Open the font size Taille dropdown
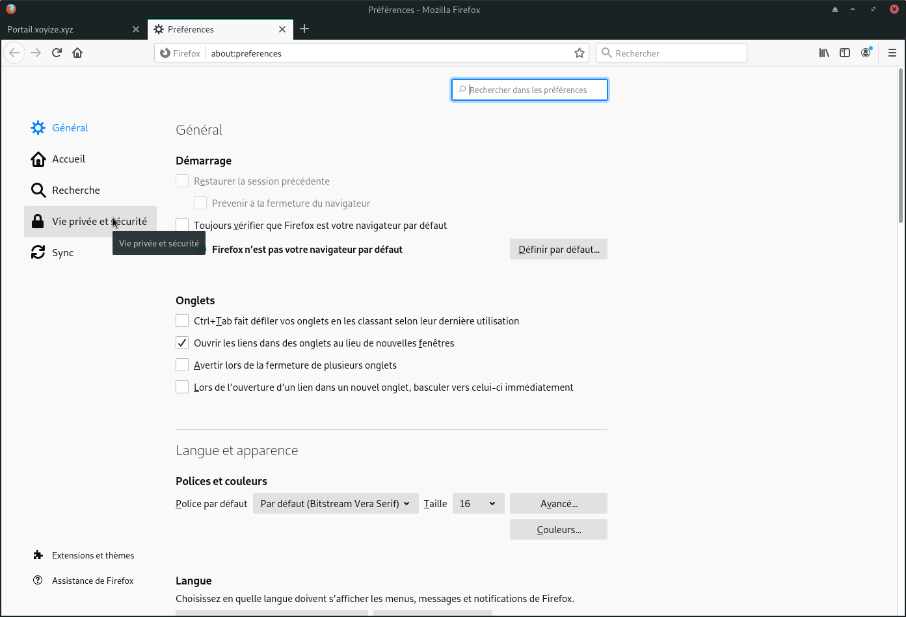The height and width of the screenshot is (617, 906). pos(478,504)
